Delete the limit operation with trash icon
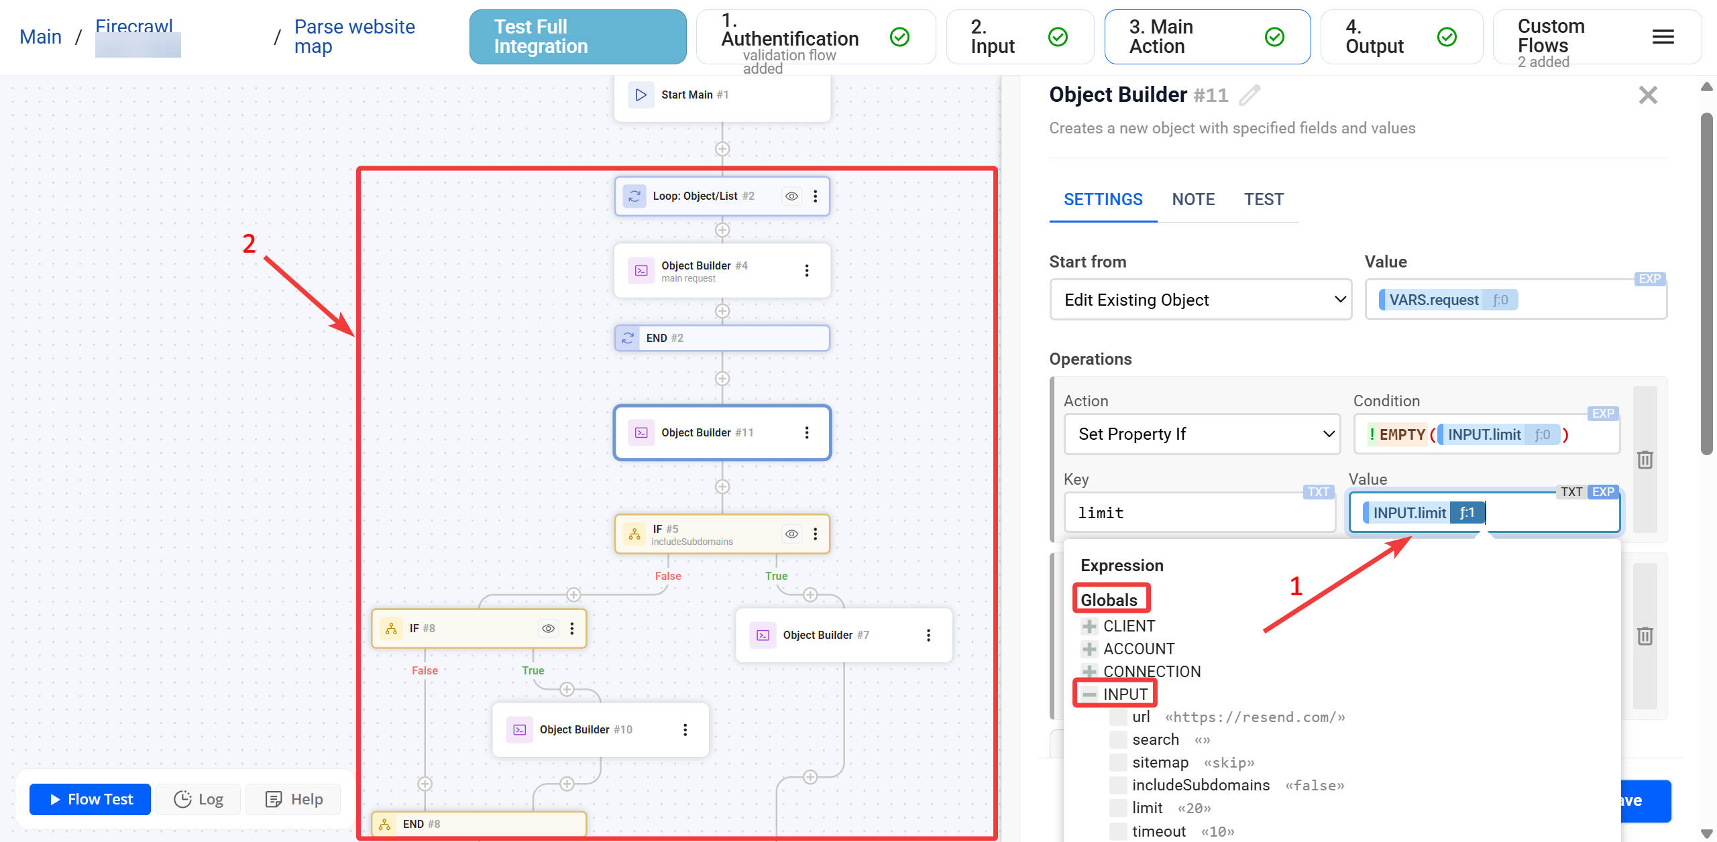This screenshot has width=1717, height=842. pos(1645,460)
